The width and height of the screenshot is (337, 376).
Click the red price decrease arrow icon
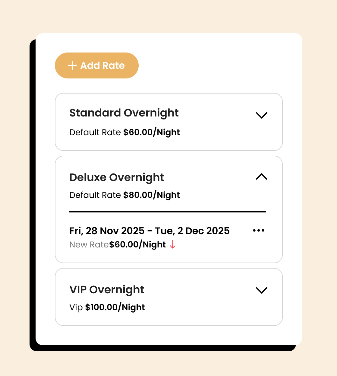tap(172, 244)
